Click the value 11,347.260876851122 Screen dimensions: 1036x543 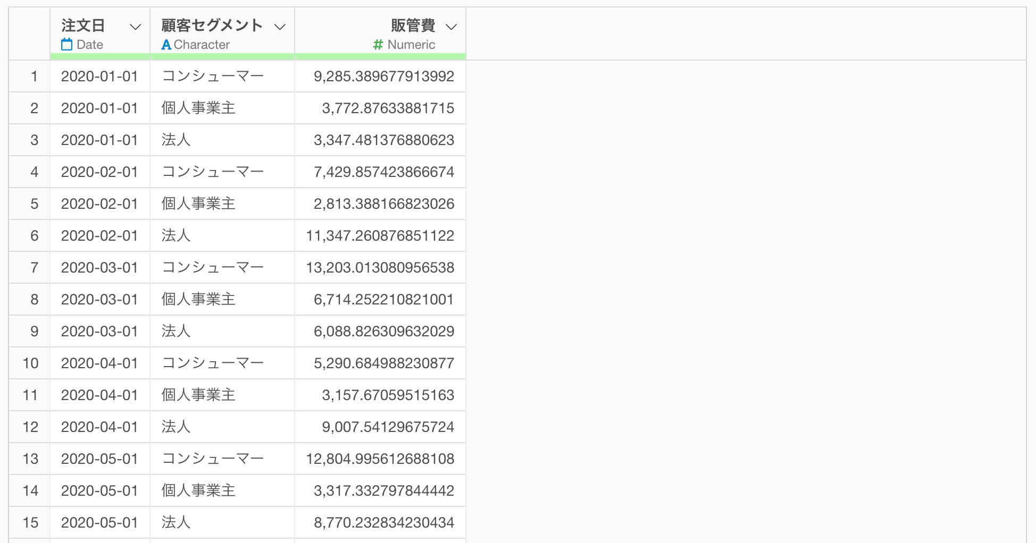(x=380, y=236)
